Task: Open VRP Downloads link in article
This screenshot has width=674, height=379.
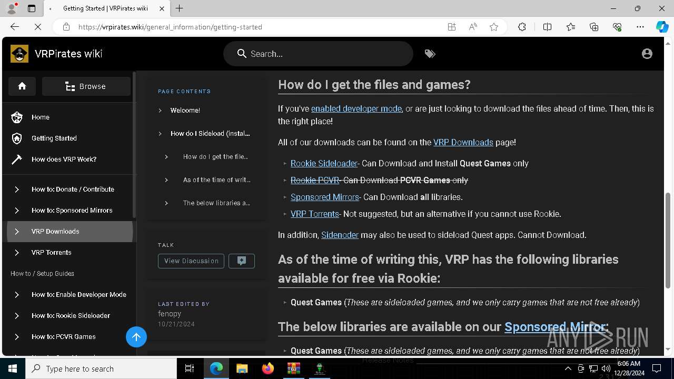Action: point(463,143)
